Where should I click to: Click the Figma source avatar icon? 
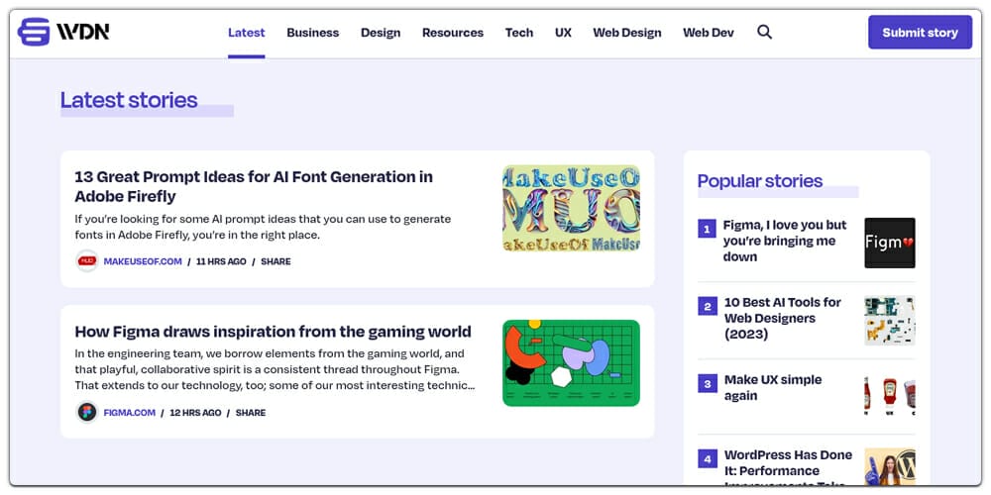tap(86, 412)
